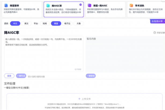Click the 学术润色 card icon

[x=131, y=5]
